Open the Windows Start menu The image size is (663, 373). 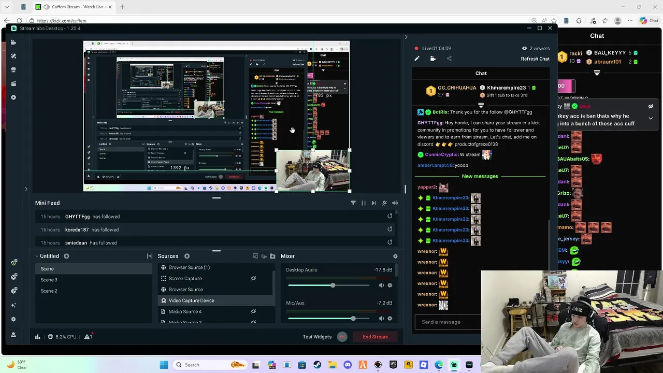click(x=164, y=365)
